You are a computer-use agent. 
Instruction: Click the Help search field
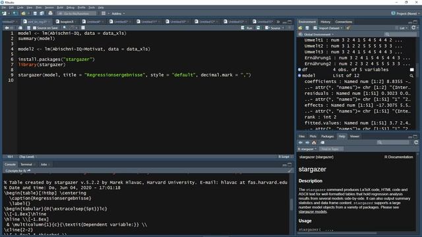394,142
